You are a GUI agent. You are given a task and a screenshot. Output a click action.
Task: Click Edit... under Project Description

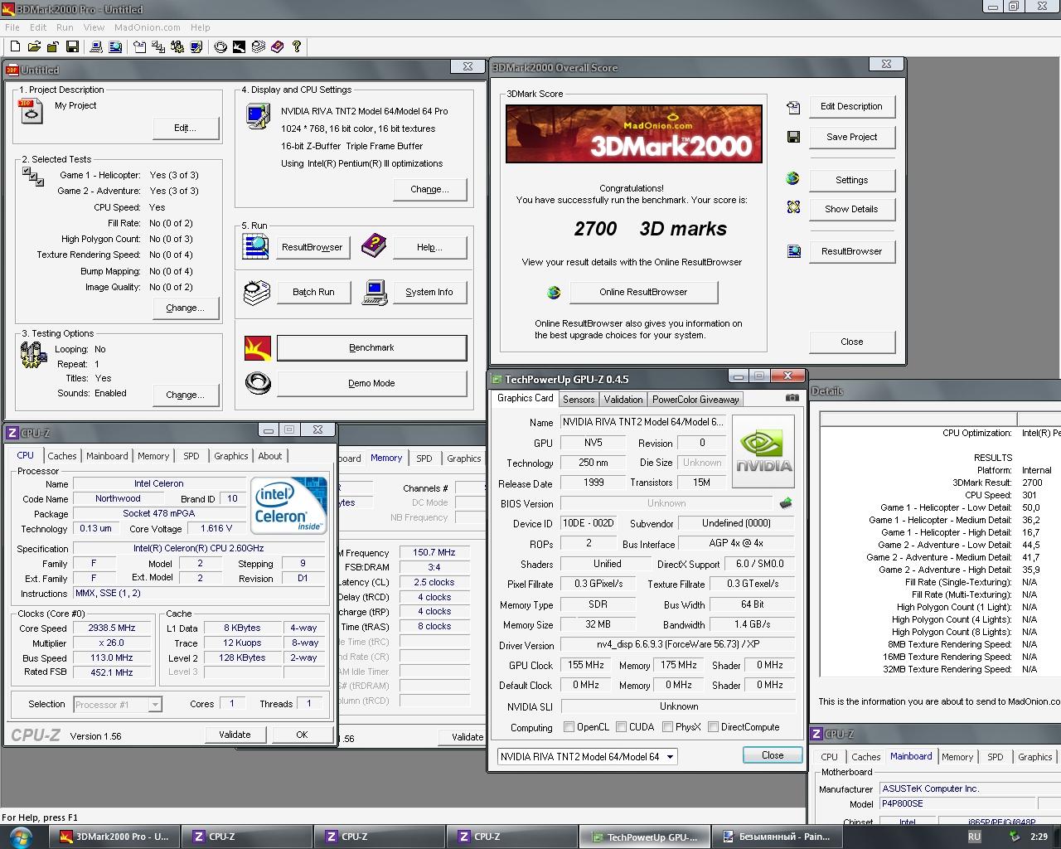(x=186, y=128)
